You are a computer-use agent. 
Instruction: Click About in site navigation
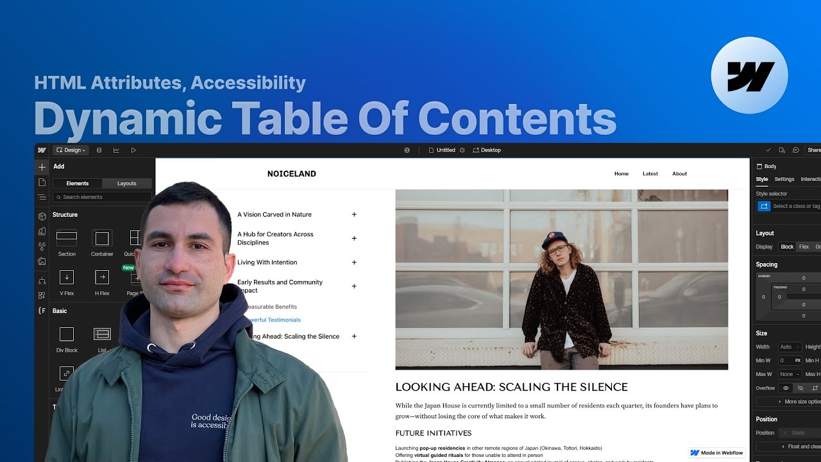click(x=680, y=174)
